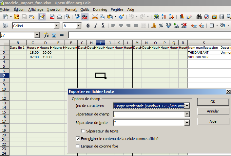Toggle Bold formatting (G)
231x156 pixels.
pyautogui.click(x=87, y=26)
